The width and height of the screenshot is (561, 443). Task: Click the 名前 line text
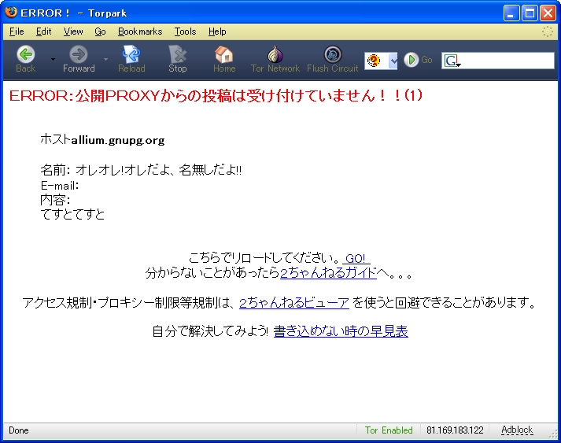[x=141, y=170]
